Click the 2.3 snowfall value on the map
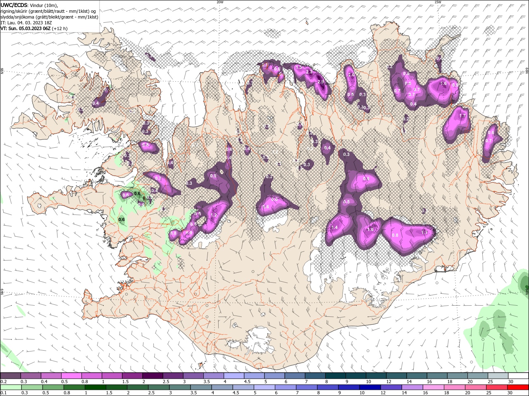Viewport: 529px width, 396px height. (x=309, y=72)
